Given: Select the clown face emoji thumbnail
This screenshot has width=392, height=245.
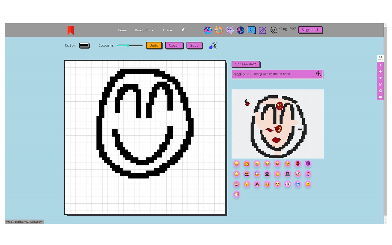Looking at the screenshot, I should (x=298, y=174).
